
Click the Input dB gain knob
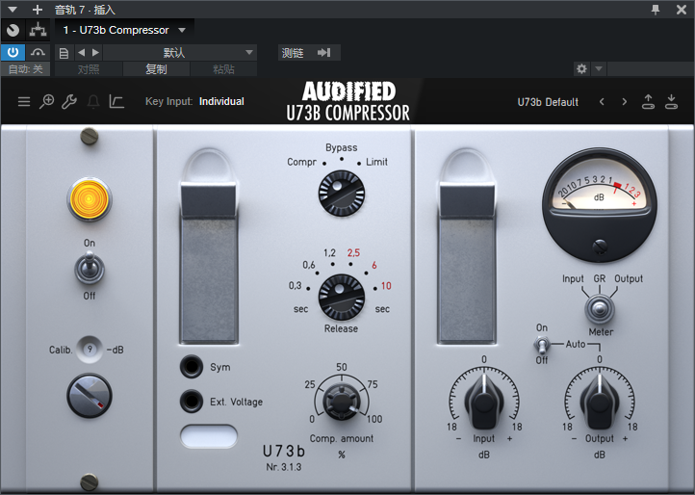click(484, 402)
